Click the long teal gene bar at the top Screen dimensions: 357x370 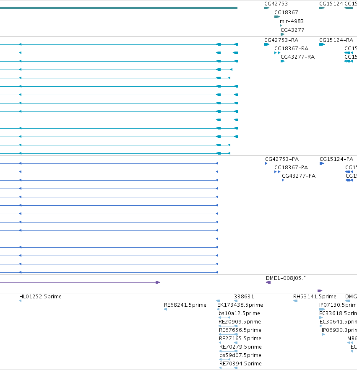[x=119, y=8]
